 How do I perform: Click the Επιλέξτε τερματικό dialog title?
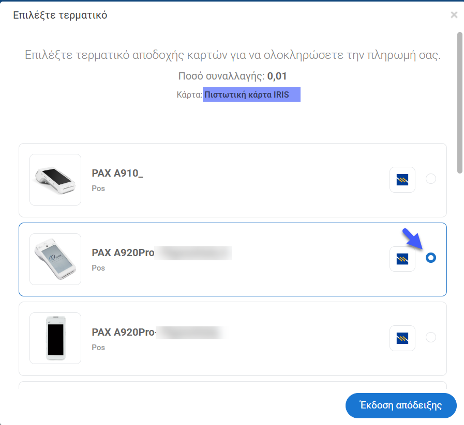point(60,15)
